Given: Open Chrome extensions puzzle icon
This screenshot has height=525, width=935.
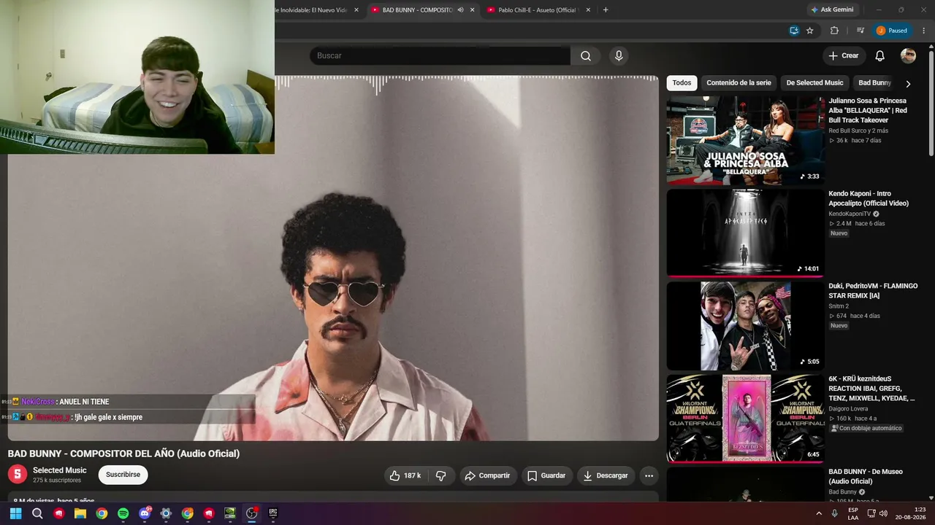Looking at the screenshot, I should 834,31.
